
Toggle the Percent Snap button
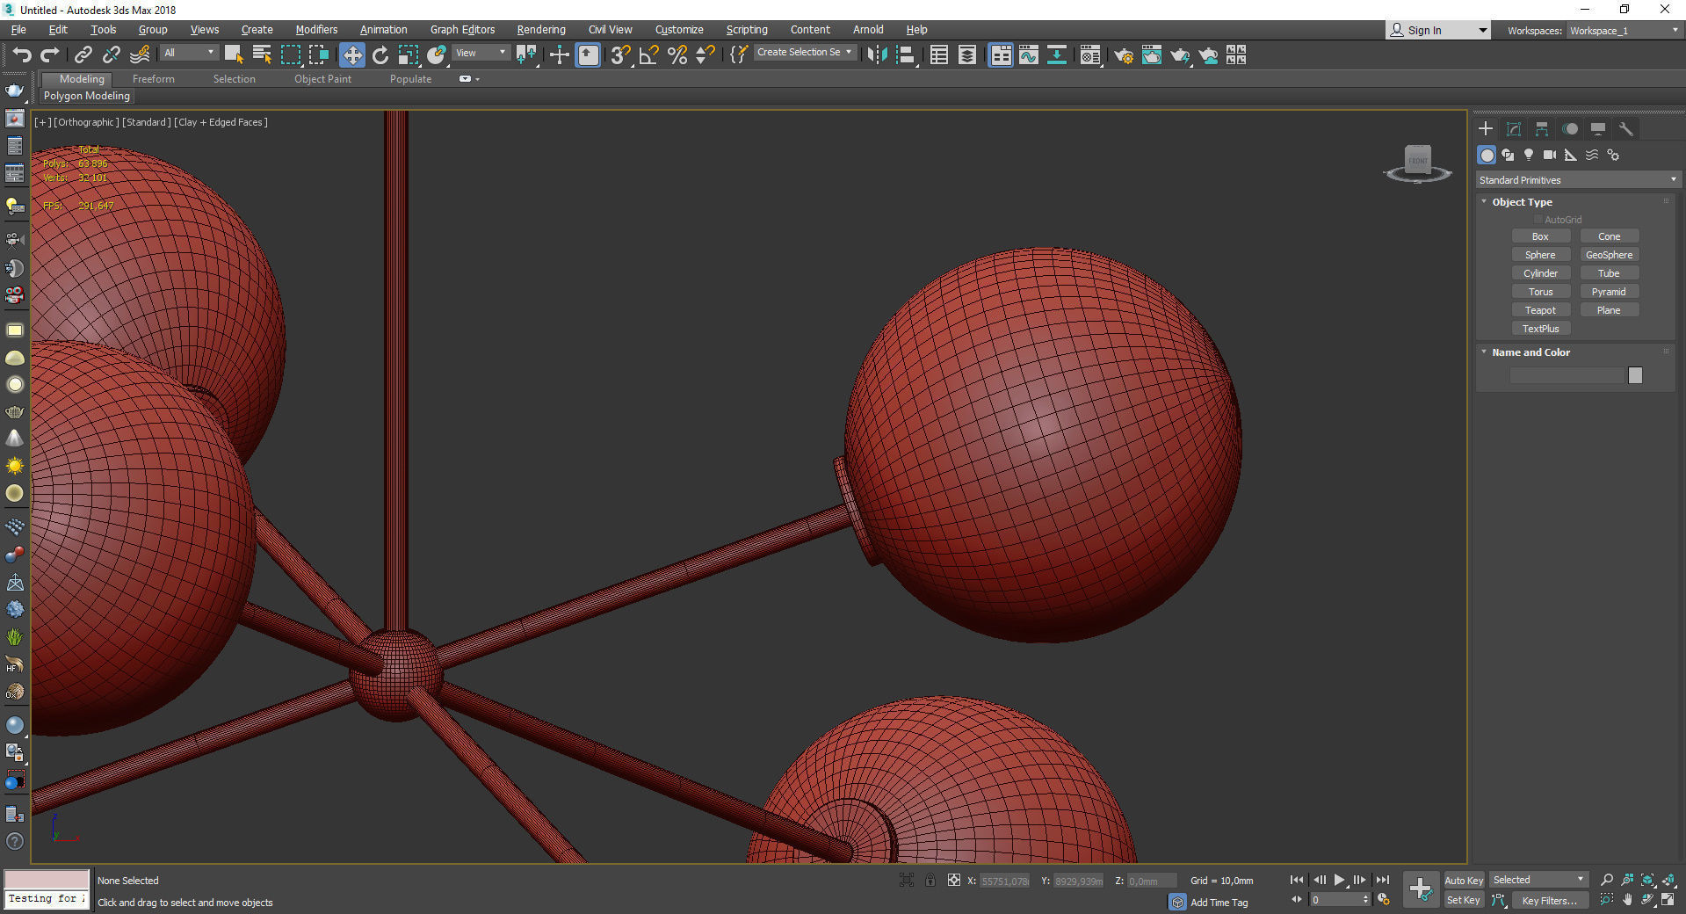pos(677,54)
